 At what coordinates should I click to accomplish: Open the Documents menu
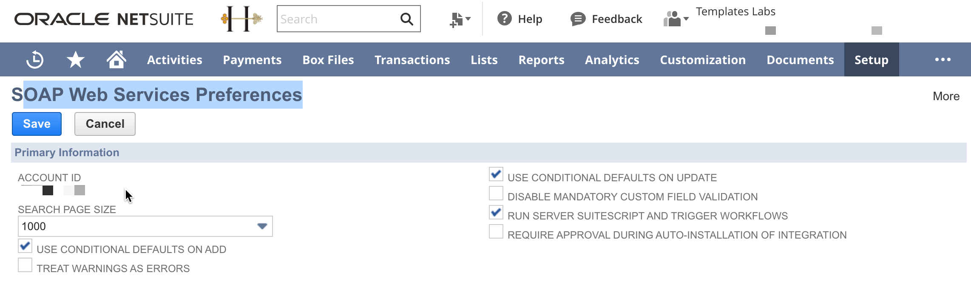click(801, 60)
